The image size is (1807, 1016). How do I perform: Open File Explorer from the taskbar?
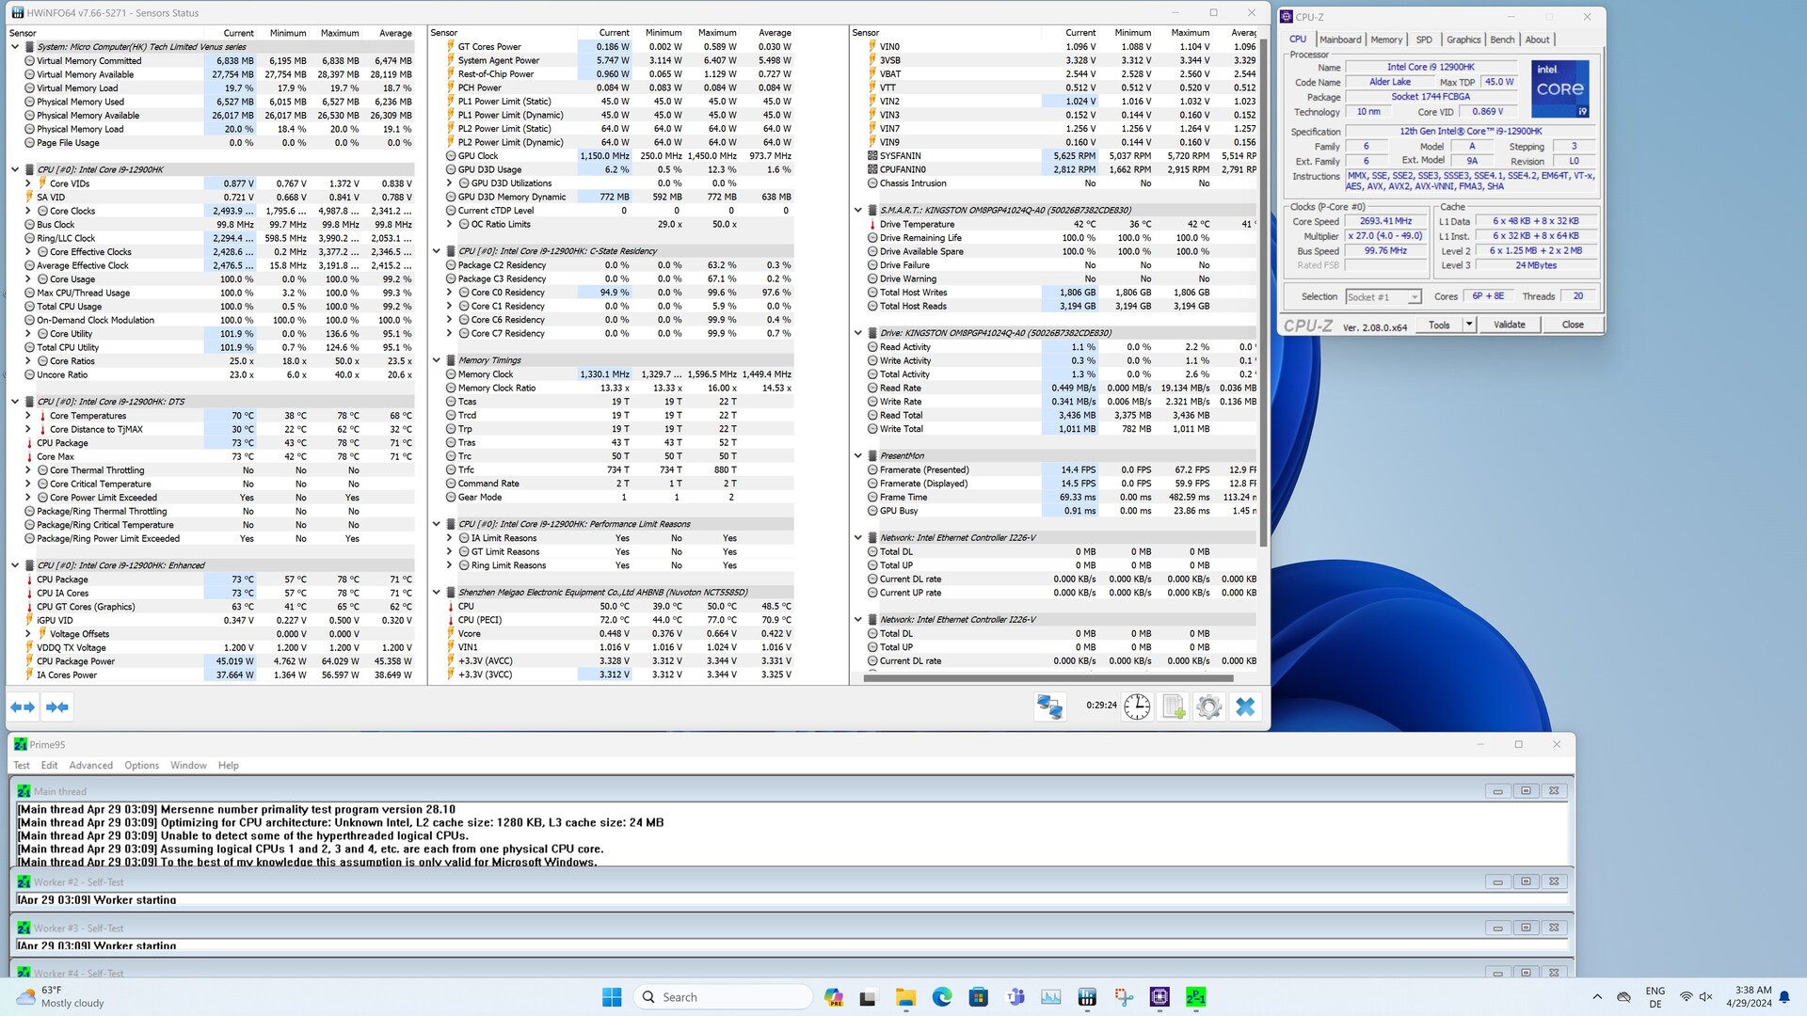[x=905, y=997]
